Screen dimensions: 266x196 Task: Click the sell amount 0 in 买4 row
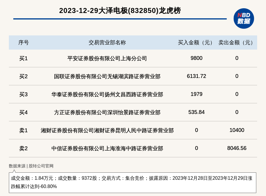click(x=237, y=112)
